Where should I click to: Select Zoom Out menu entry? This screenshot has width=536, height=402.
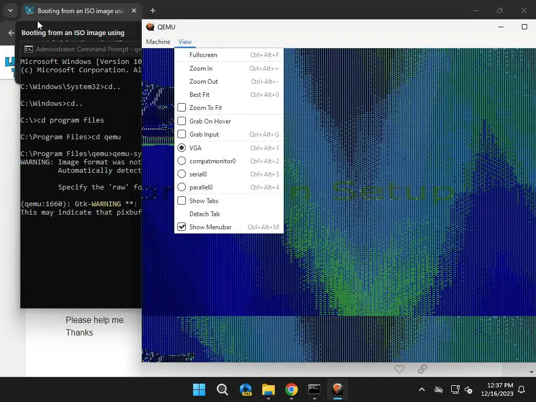pyautogui.click(x=229, y=81)
